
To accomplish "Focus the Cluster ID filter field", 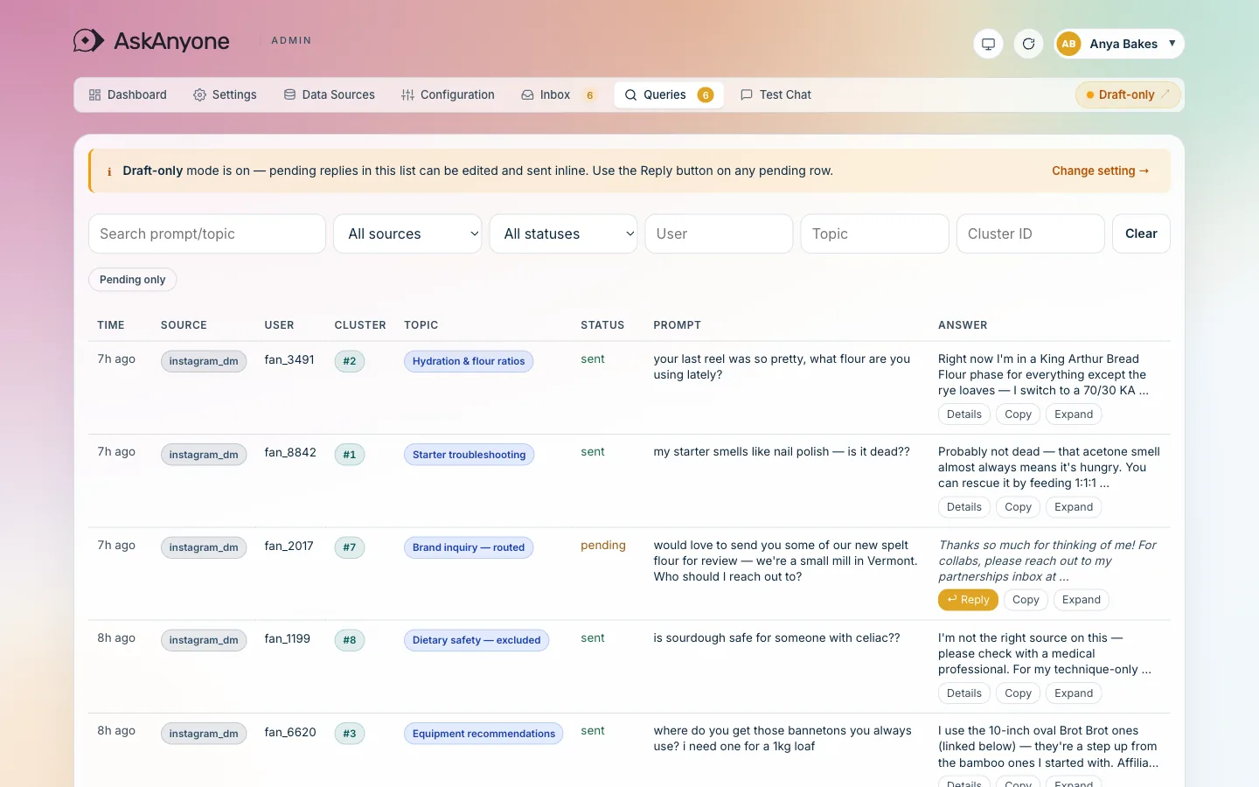I will 1030,233.
